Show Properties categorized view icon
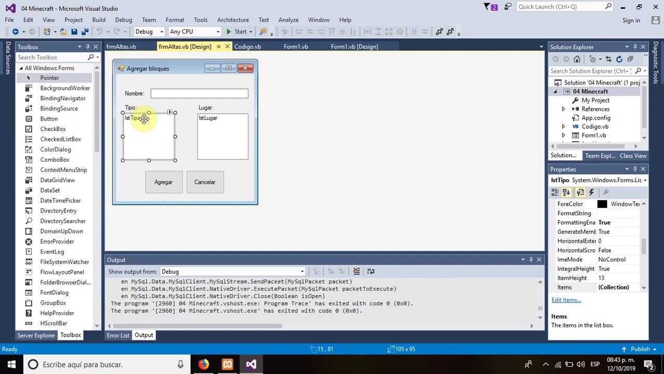This screenshot has height=374, width=664. (x=555, y=193)
